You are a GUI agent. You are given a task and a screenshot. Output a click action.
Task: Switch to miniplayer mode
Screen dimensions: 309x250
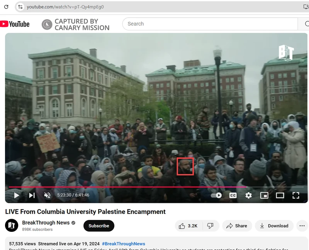(264, 195)
